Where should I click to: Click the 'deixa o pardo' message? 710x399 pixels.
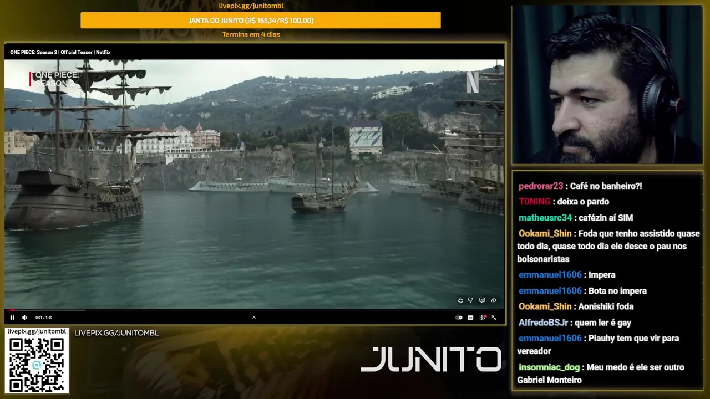(583, 202)
